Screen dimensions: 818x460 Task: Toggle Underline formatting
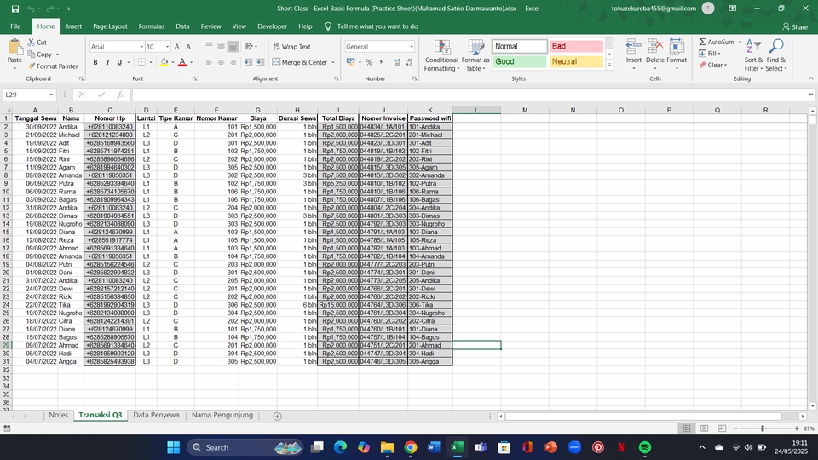point(119,62)
